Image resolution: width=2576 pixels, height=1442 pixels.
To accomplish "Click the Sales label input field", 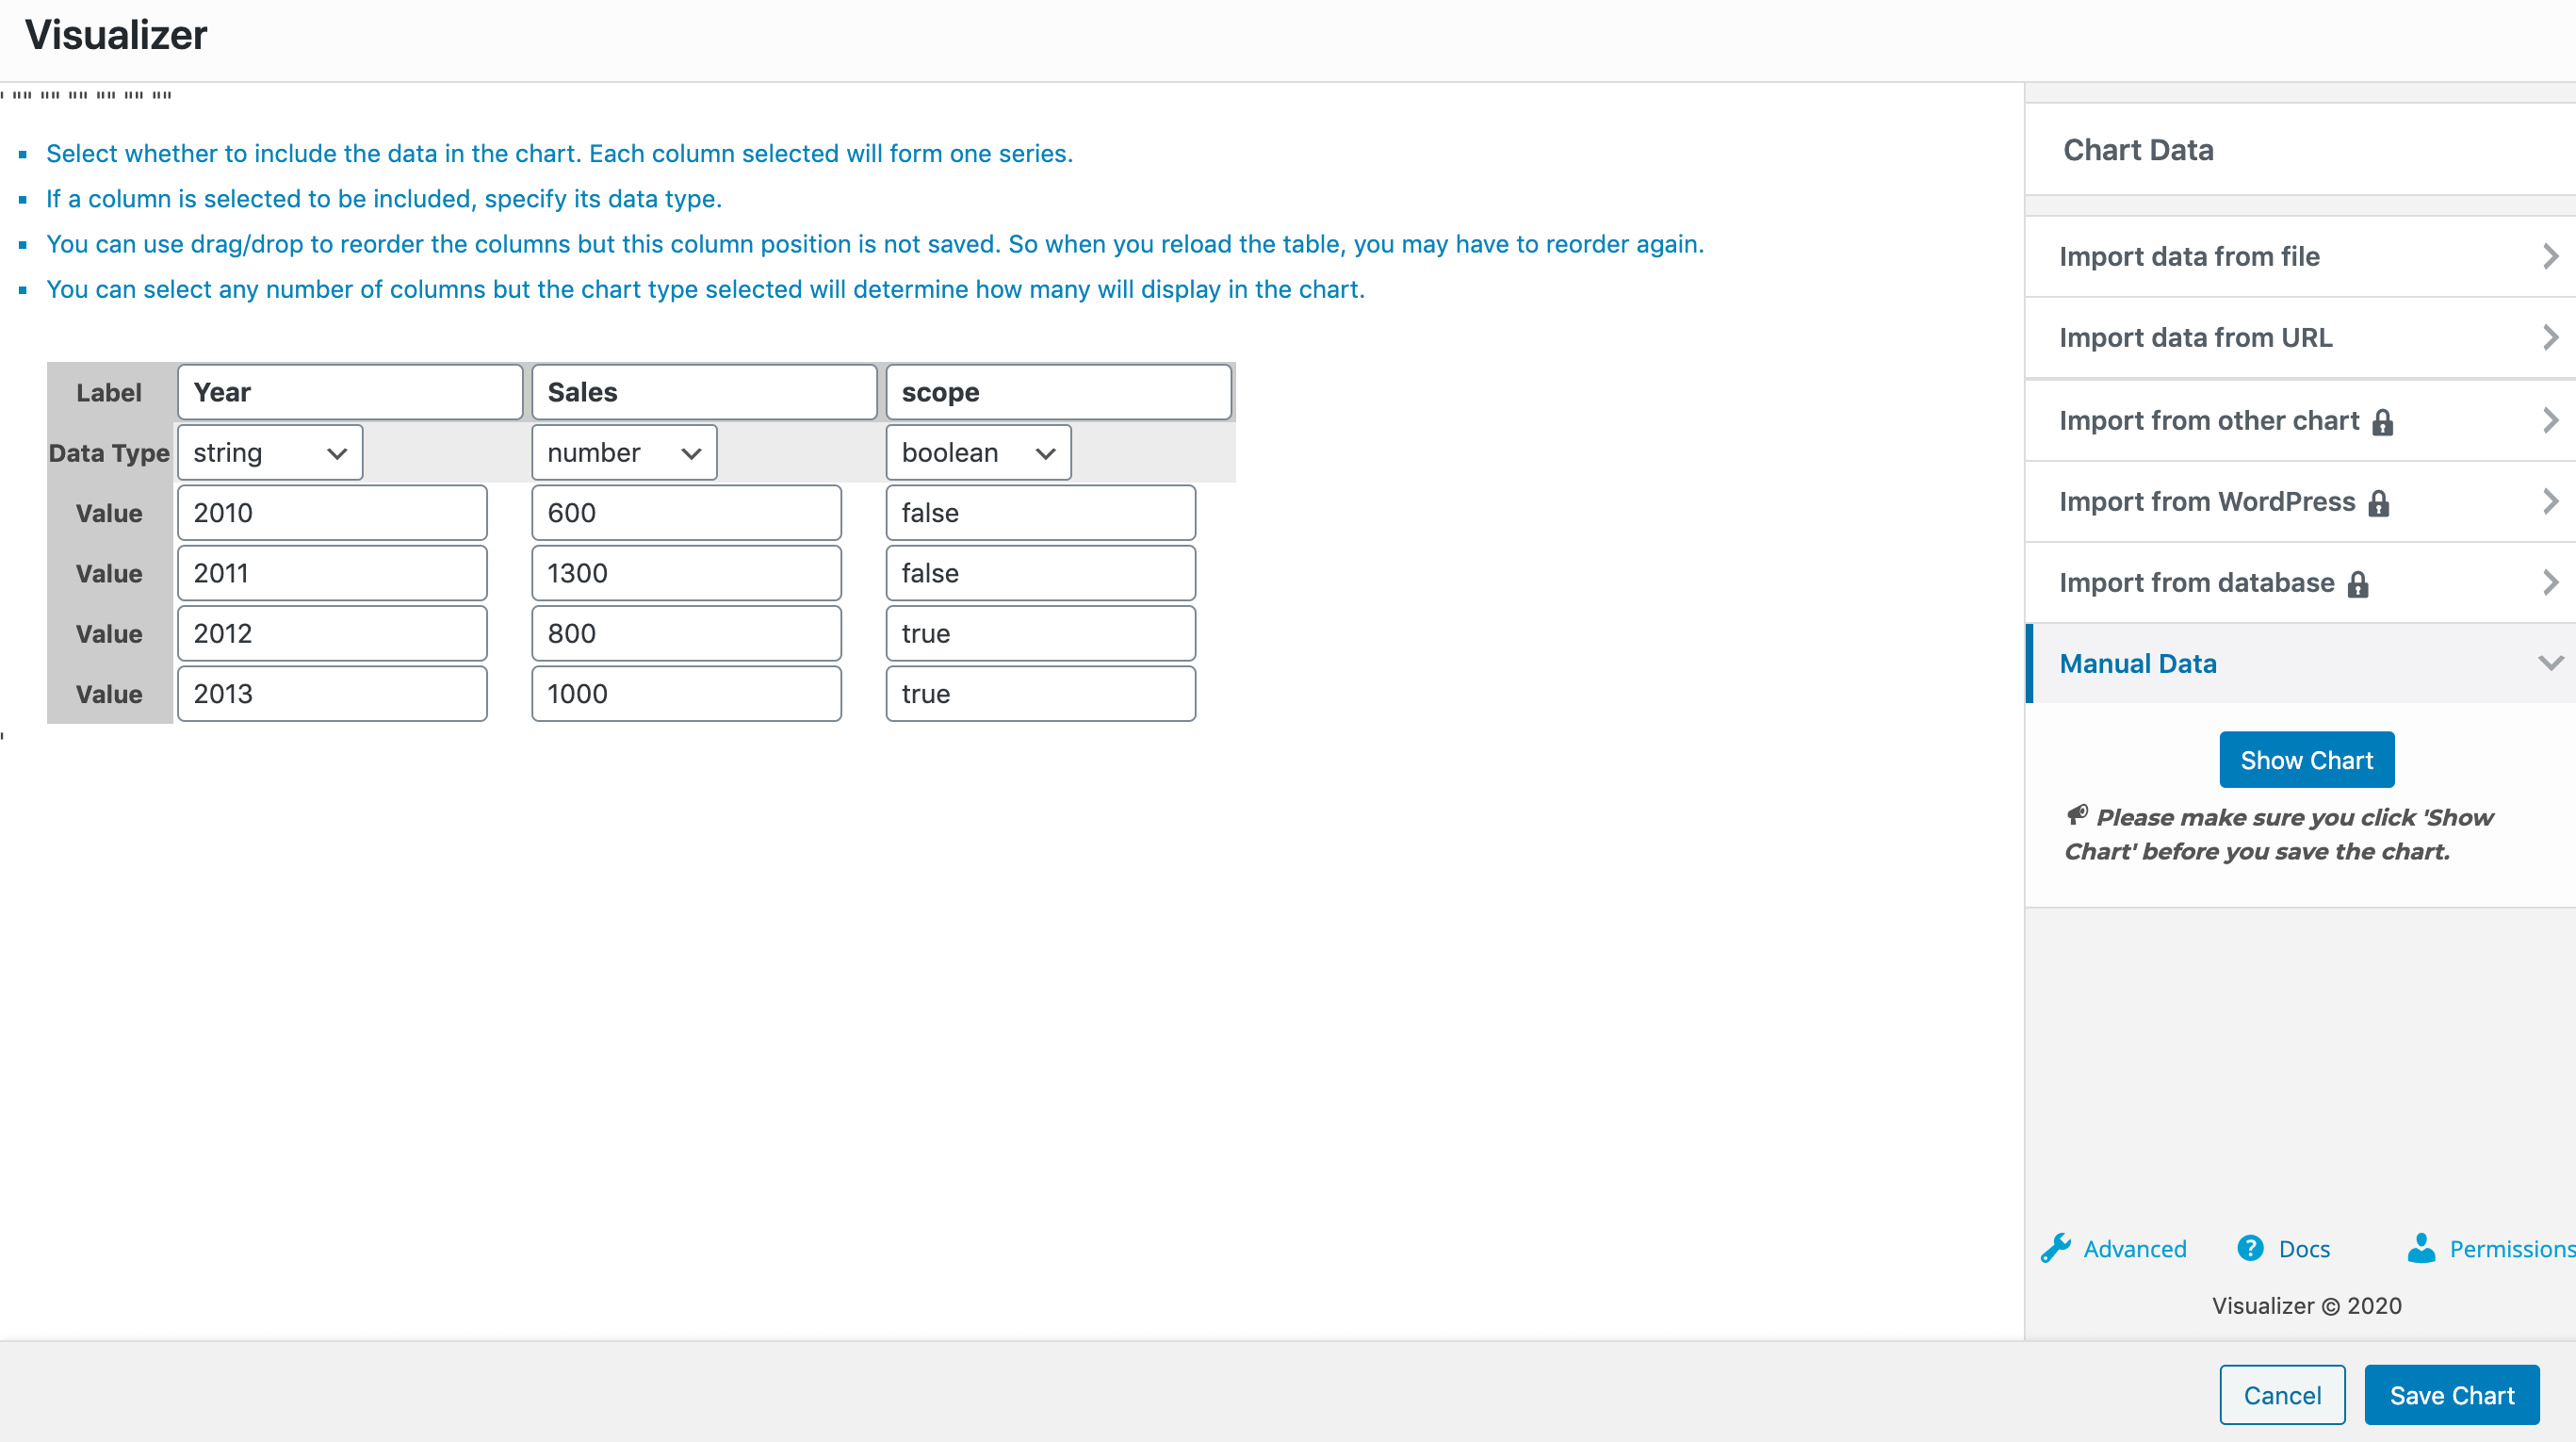I will tap(704, 392).
